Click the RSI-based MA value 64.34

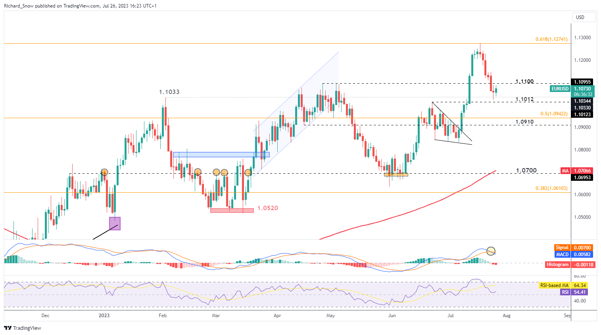580,285
